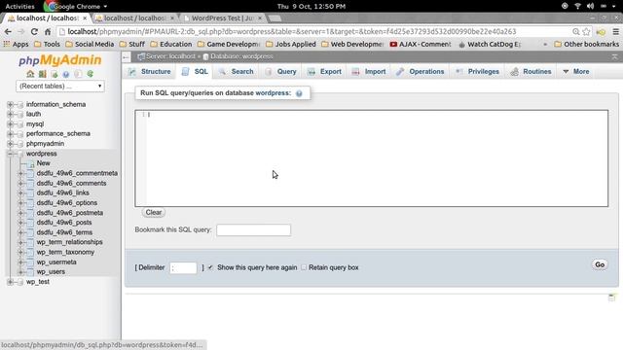This screenshot has height=350, width=623.
Task: Click the green refresh navigation icon
Action: tap(91, 74)
